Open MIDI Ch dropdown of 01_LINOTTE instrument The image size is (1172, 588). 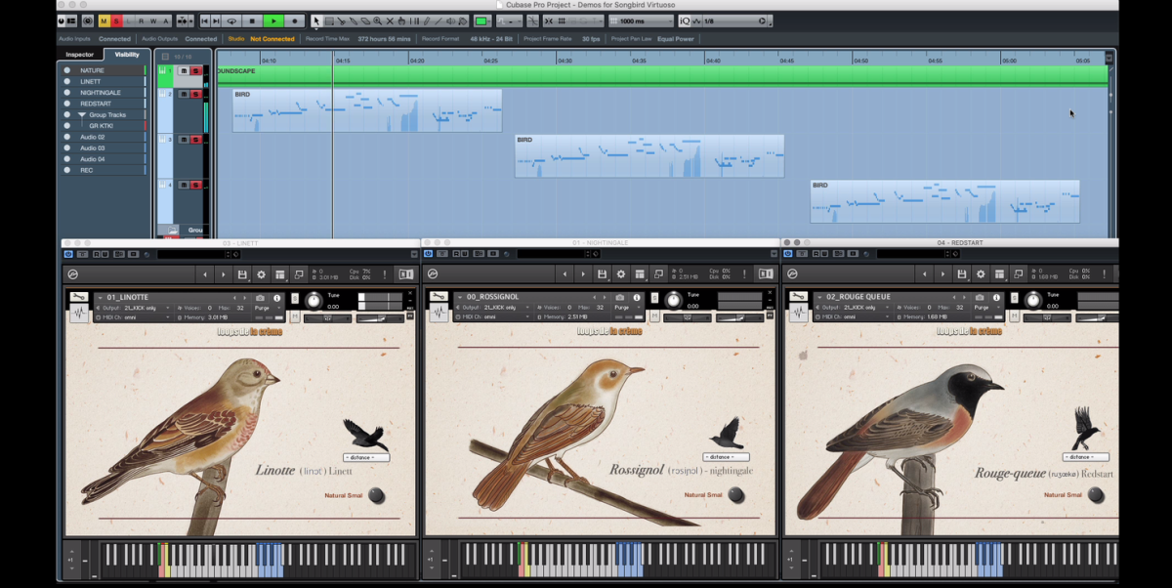[x=134, y=317]
